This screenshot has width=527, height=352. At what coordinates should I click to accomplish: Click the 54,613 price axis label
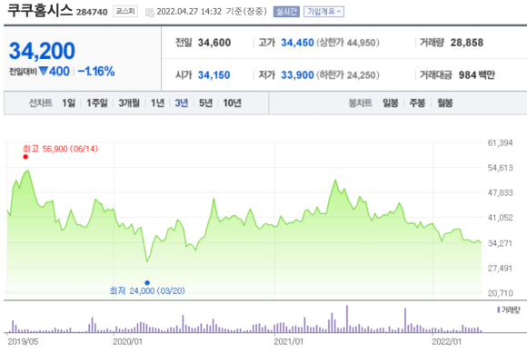pyautogui.click(x=500, y=168)
